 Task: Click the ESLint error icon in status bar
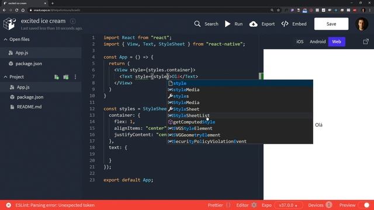pos(8,205)
